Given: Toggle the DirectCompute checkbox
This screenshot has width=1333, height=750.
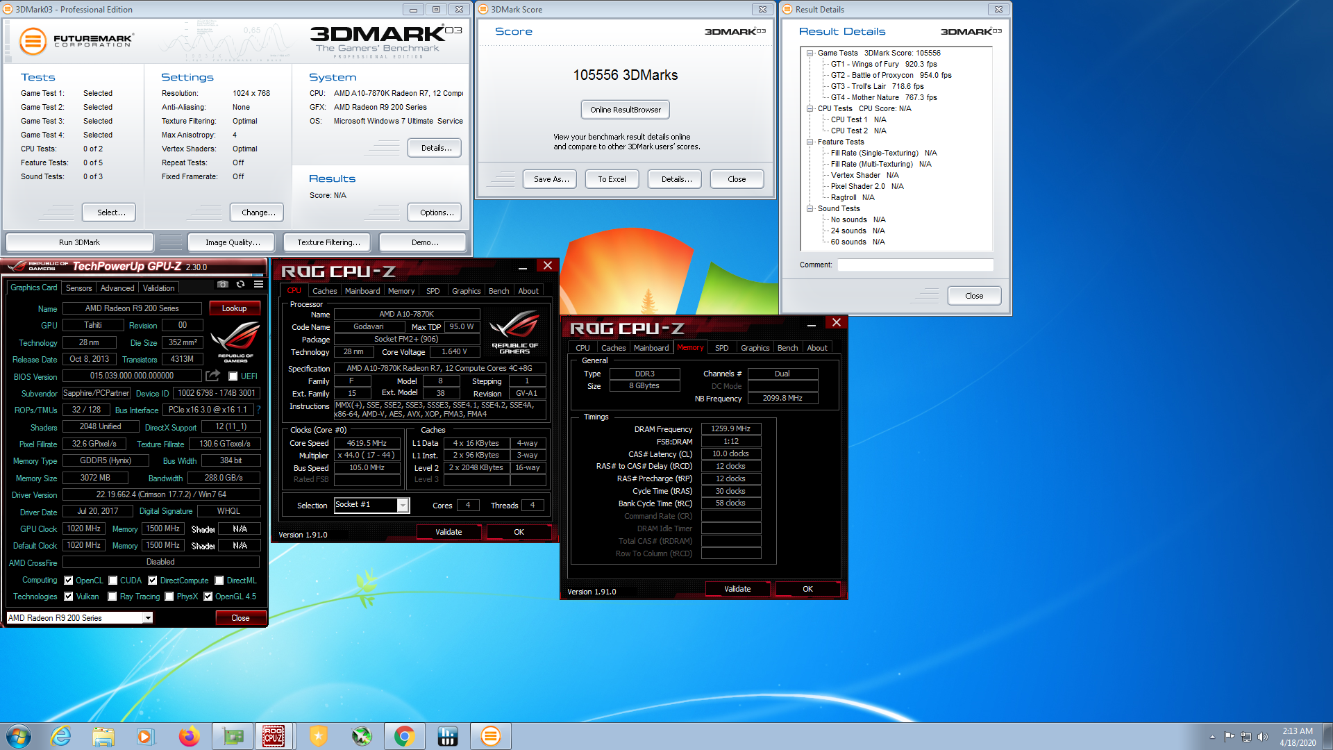Looking at the screenshot, I should (x=153, y=581).
